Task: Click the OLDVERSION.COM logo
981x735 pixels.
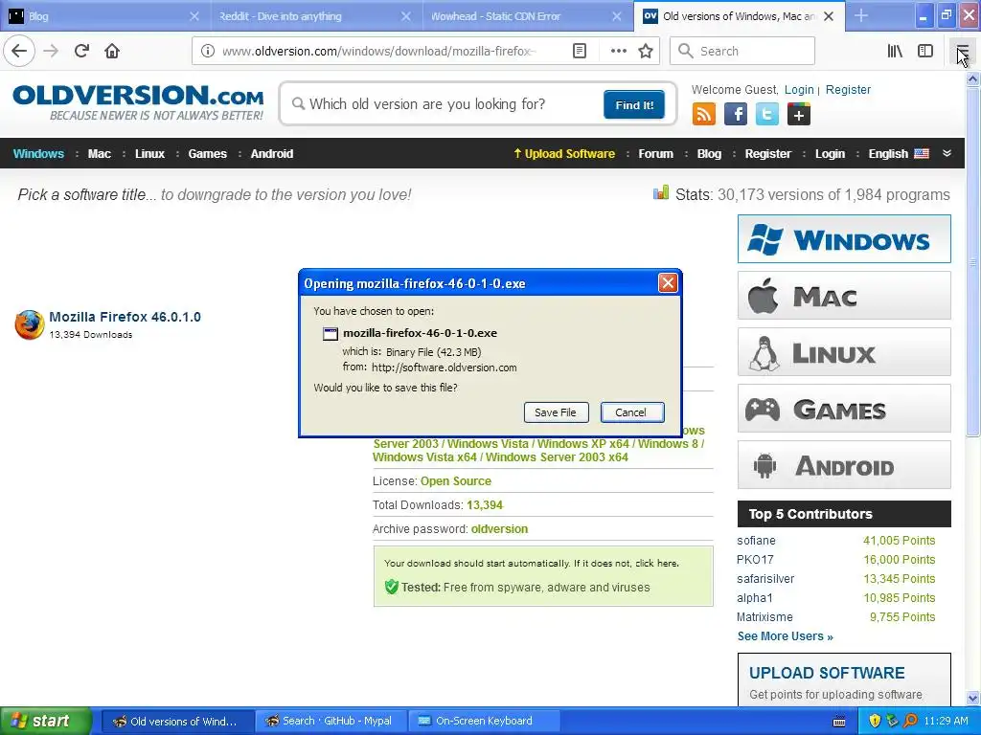Action: (138, 102)
